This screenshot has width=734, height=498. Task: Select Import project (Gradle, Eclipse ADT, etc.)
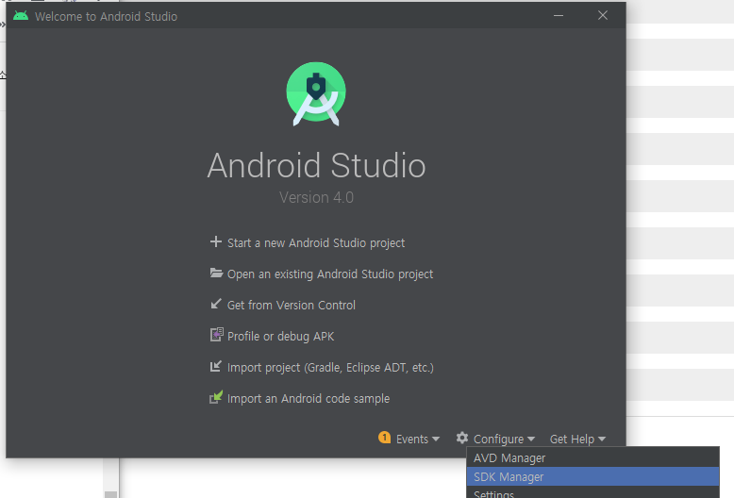tap(330, 368)
